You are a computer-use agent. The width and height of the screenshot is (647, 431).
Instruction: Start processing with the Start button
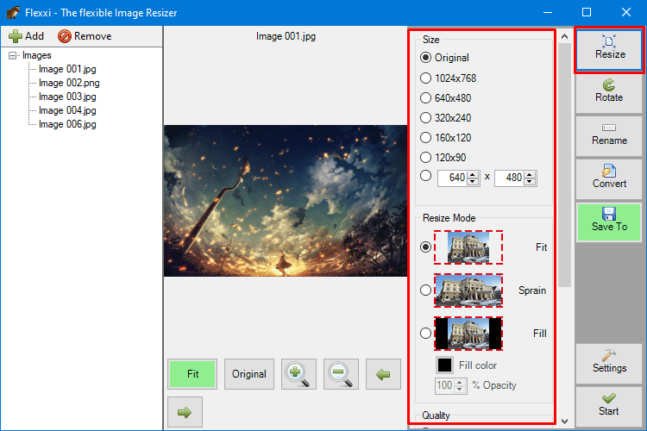click(609, 406)
